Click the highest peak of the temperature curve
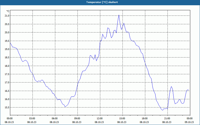Image resolution: width=200 pixels, height=125 pixels. (x=119, y=15)
